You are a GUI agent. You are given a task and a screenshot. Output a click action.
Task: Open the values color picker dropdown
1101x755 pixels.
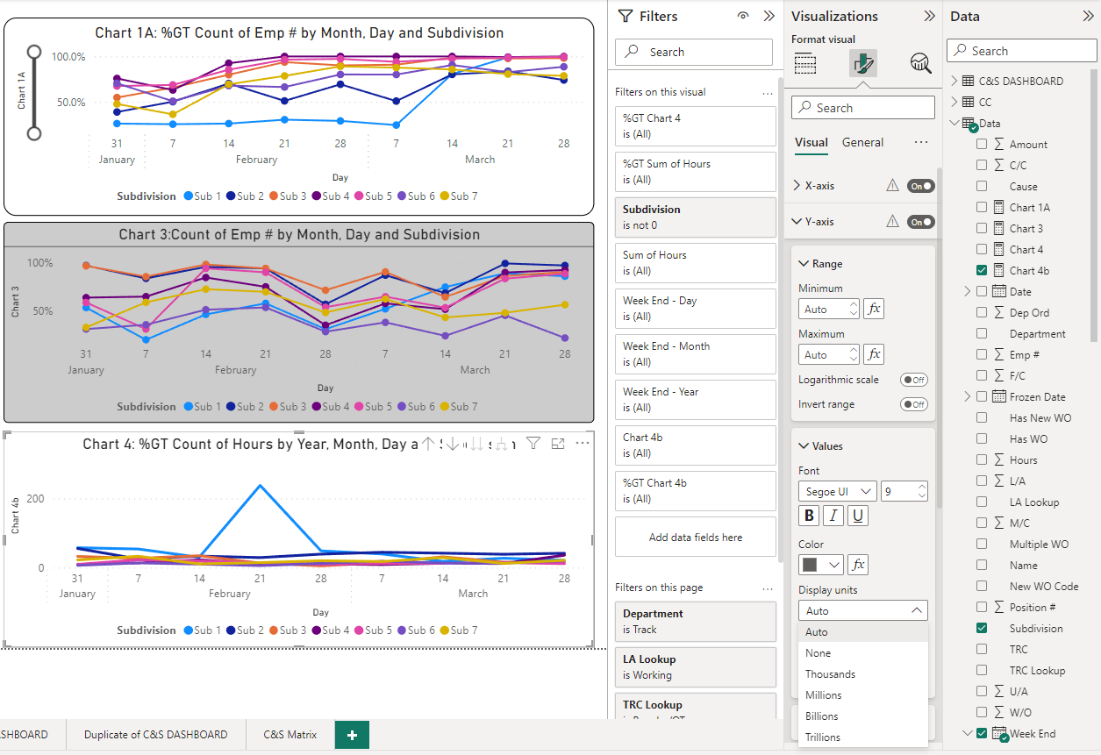[822, 565]
